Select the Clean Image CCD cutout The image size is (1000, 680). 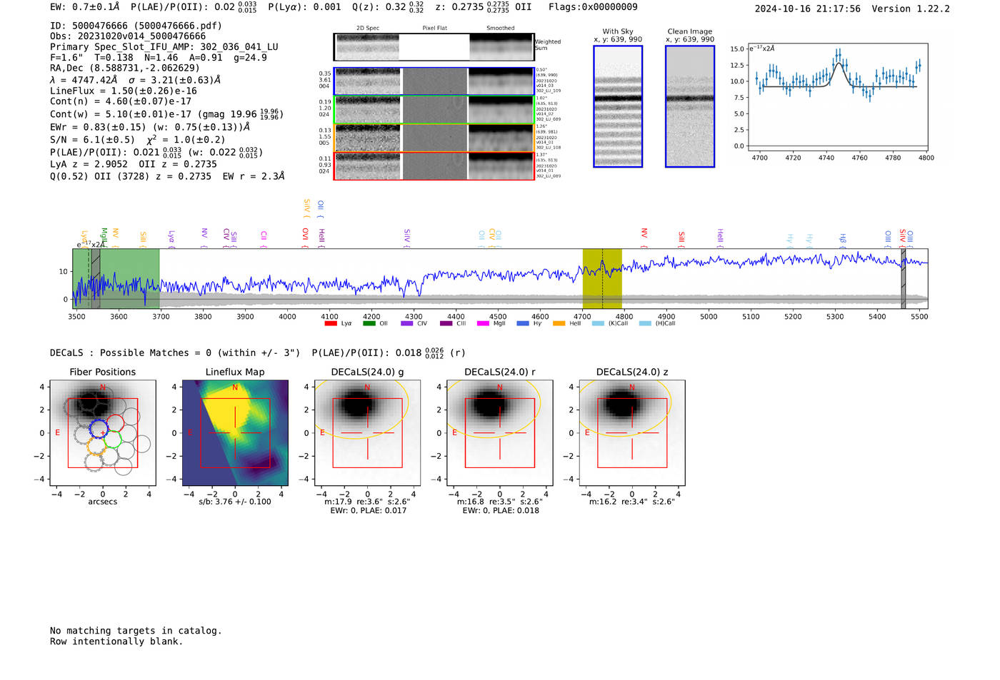[690, 106]
